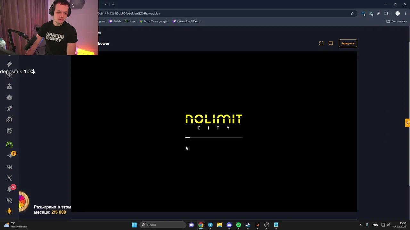Open the dice games sidebar icon

(x=9, y=119)
